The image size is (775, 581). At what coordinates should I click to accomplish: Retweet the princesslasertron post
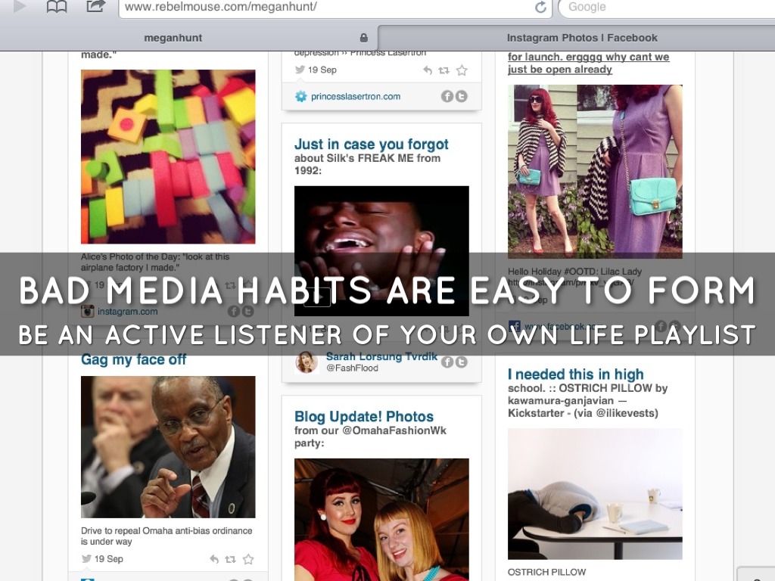click(x=444, y=70)
